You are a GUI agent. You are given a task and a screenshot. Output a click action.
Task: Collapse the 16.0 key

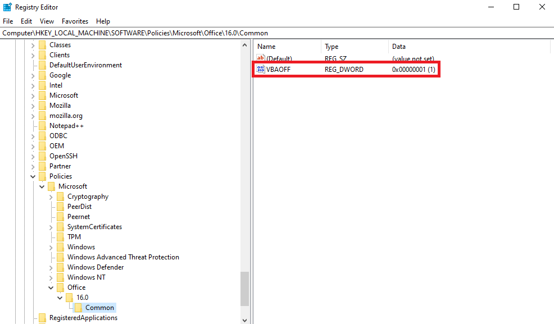pos(60,298)
